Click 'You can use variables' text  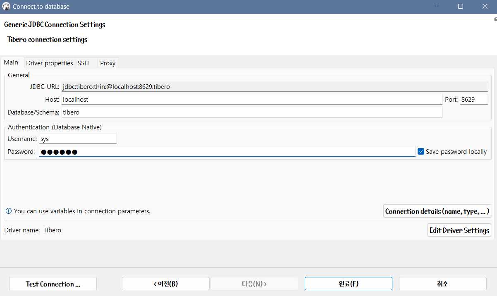[x=82, y=211]
